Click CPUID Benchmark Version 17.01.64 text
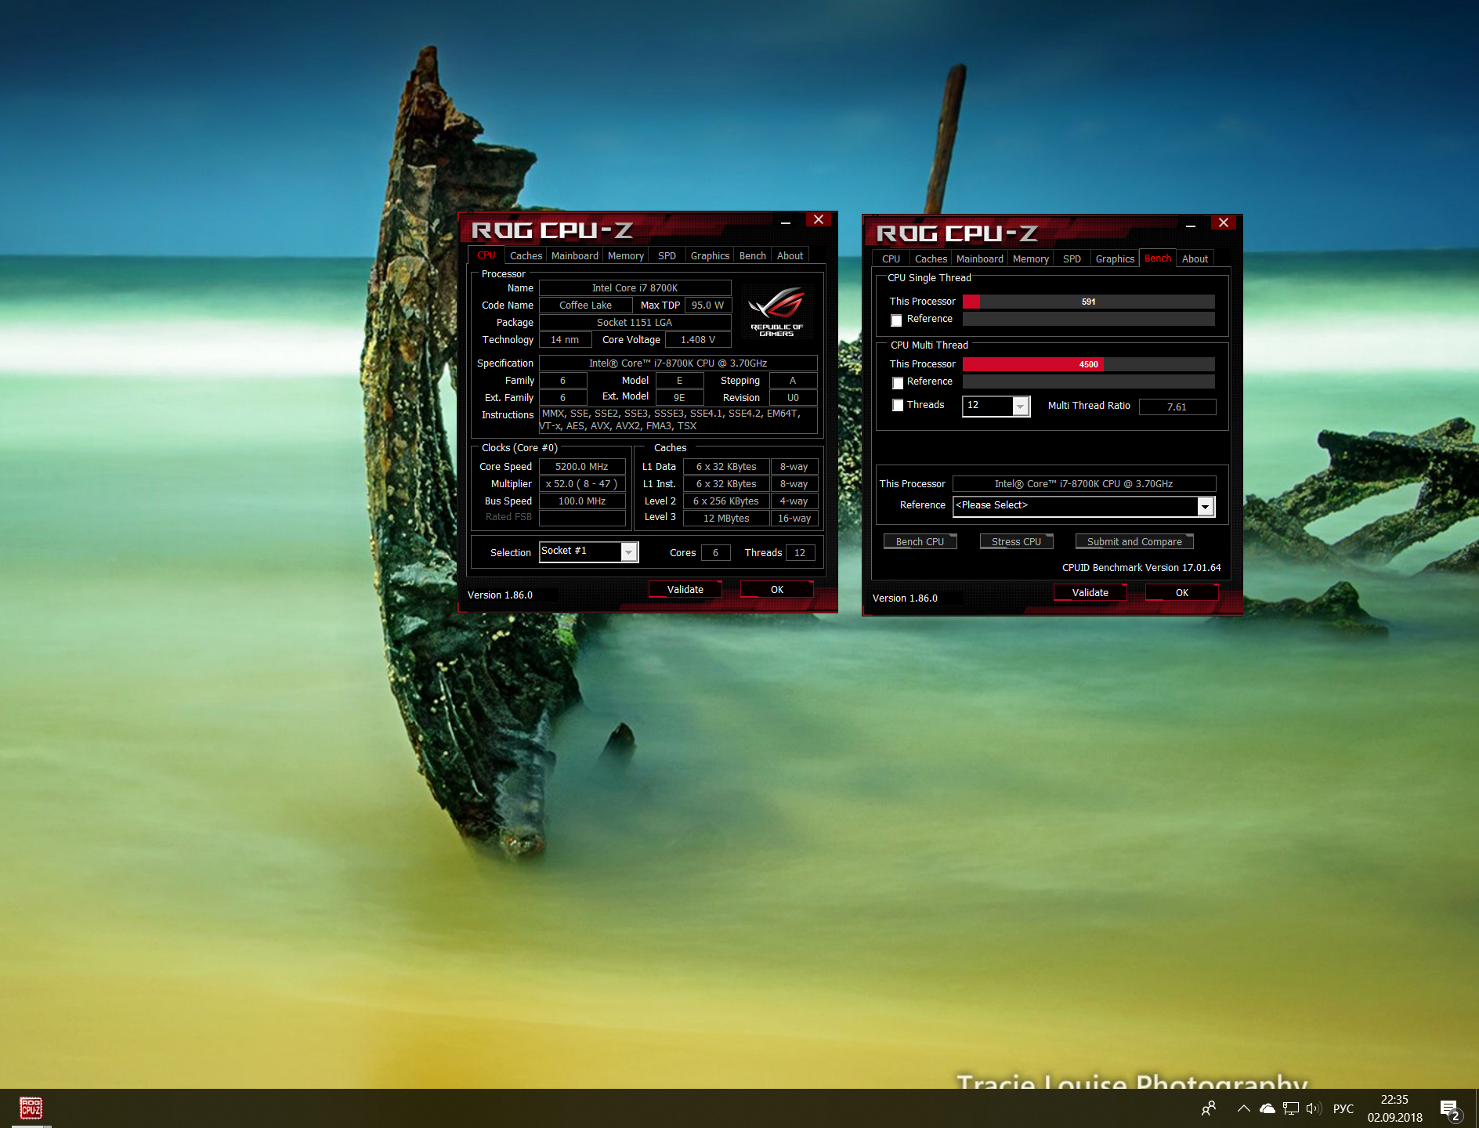The height and width of the screenshot is (1128, 1479). pos(1141,568)
